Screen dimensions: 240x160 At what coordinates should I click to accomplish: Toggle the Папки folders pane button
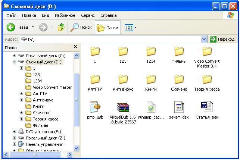tap(108, 27)
